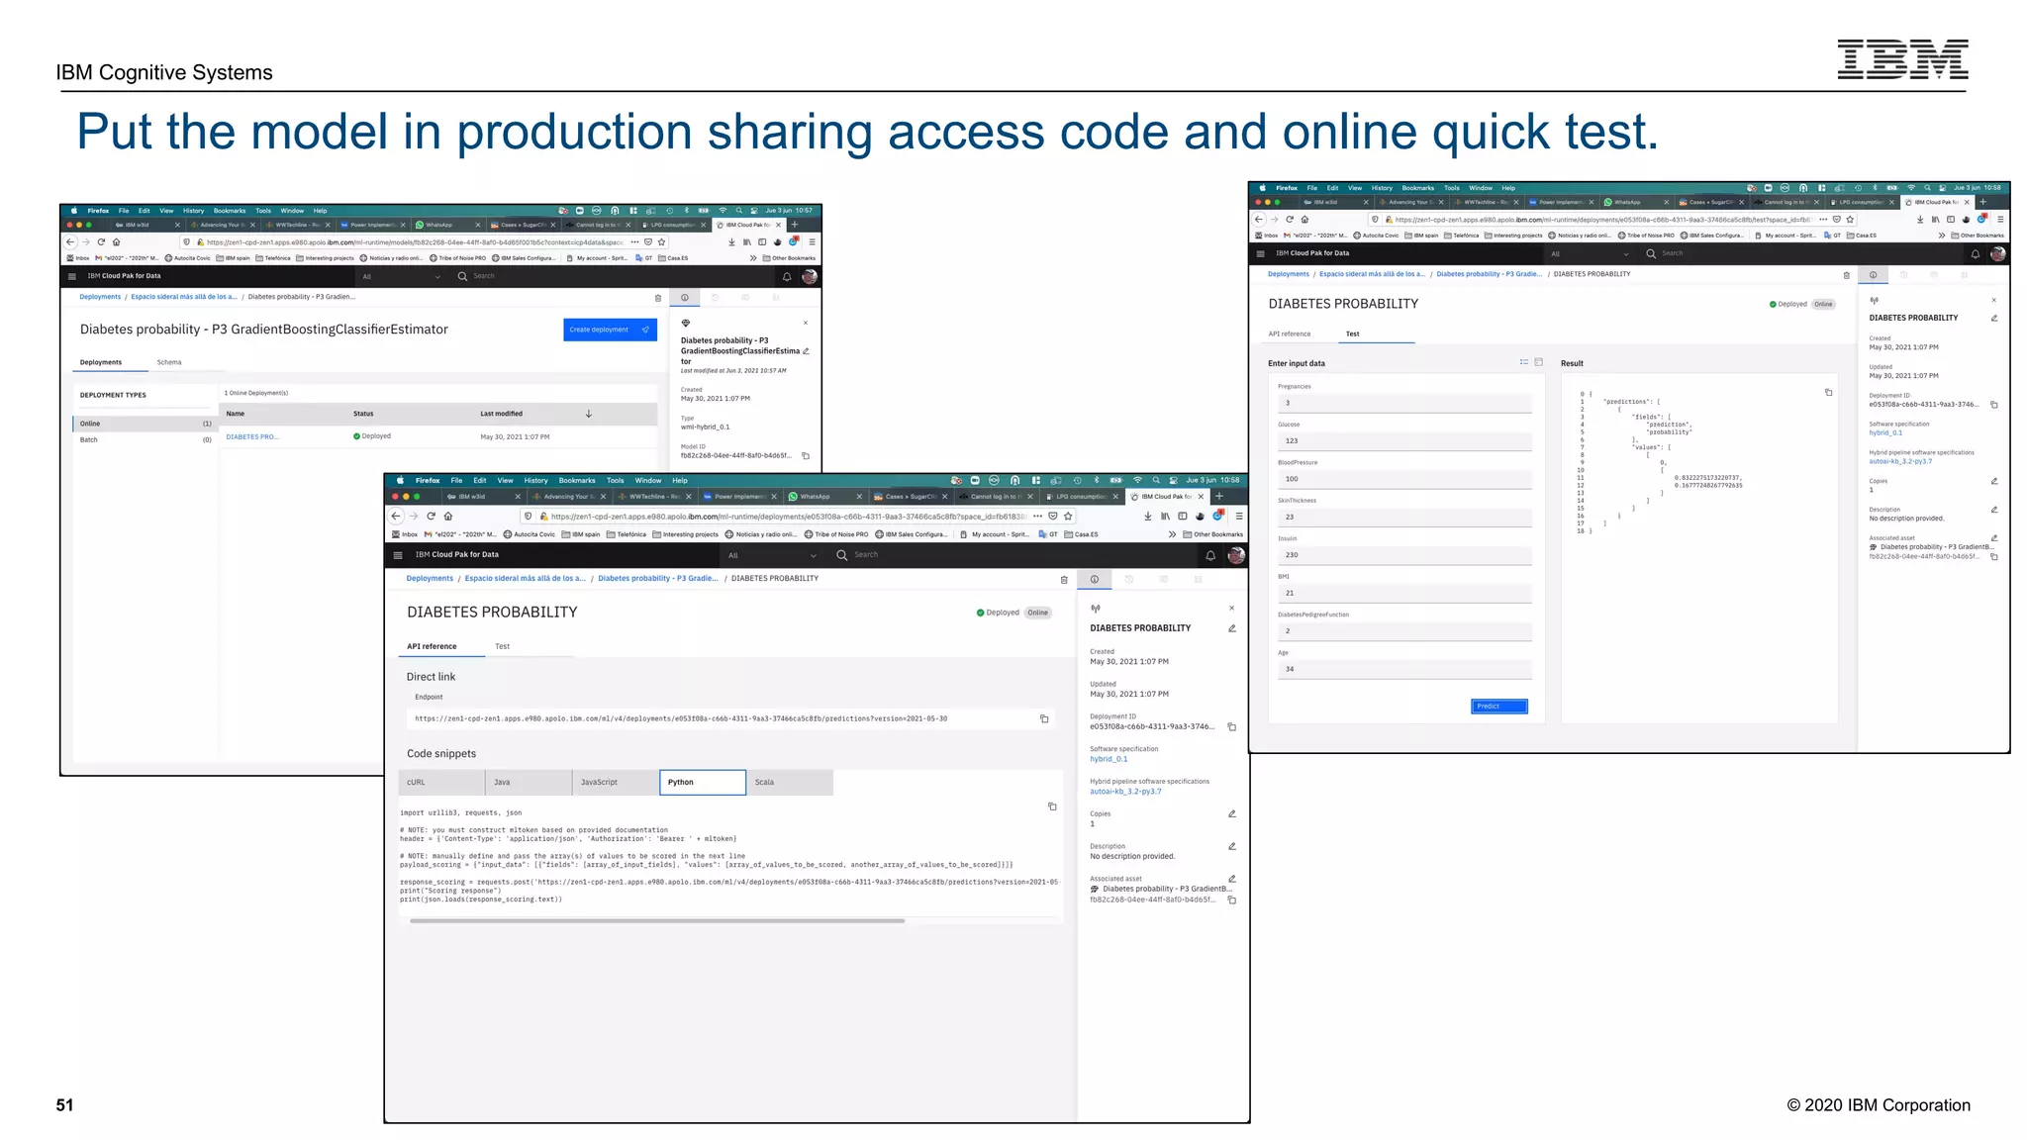This screenshot has height=1140, width=2027.
Task: Click Deployments breadcrumb in middle window
Action: tap(430, 579)
